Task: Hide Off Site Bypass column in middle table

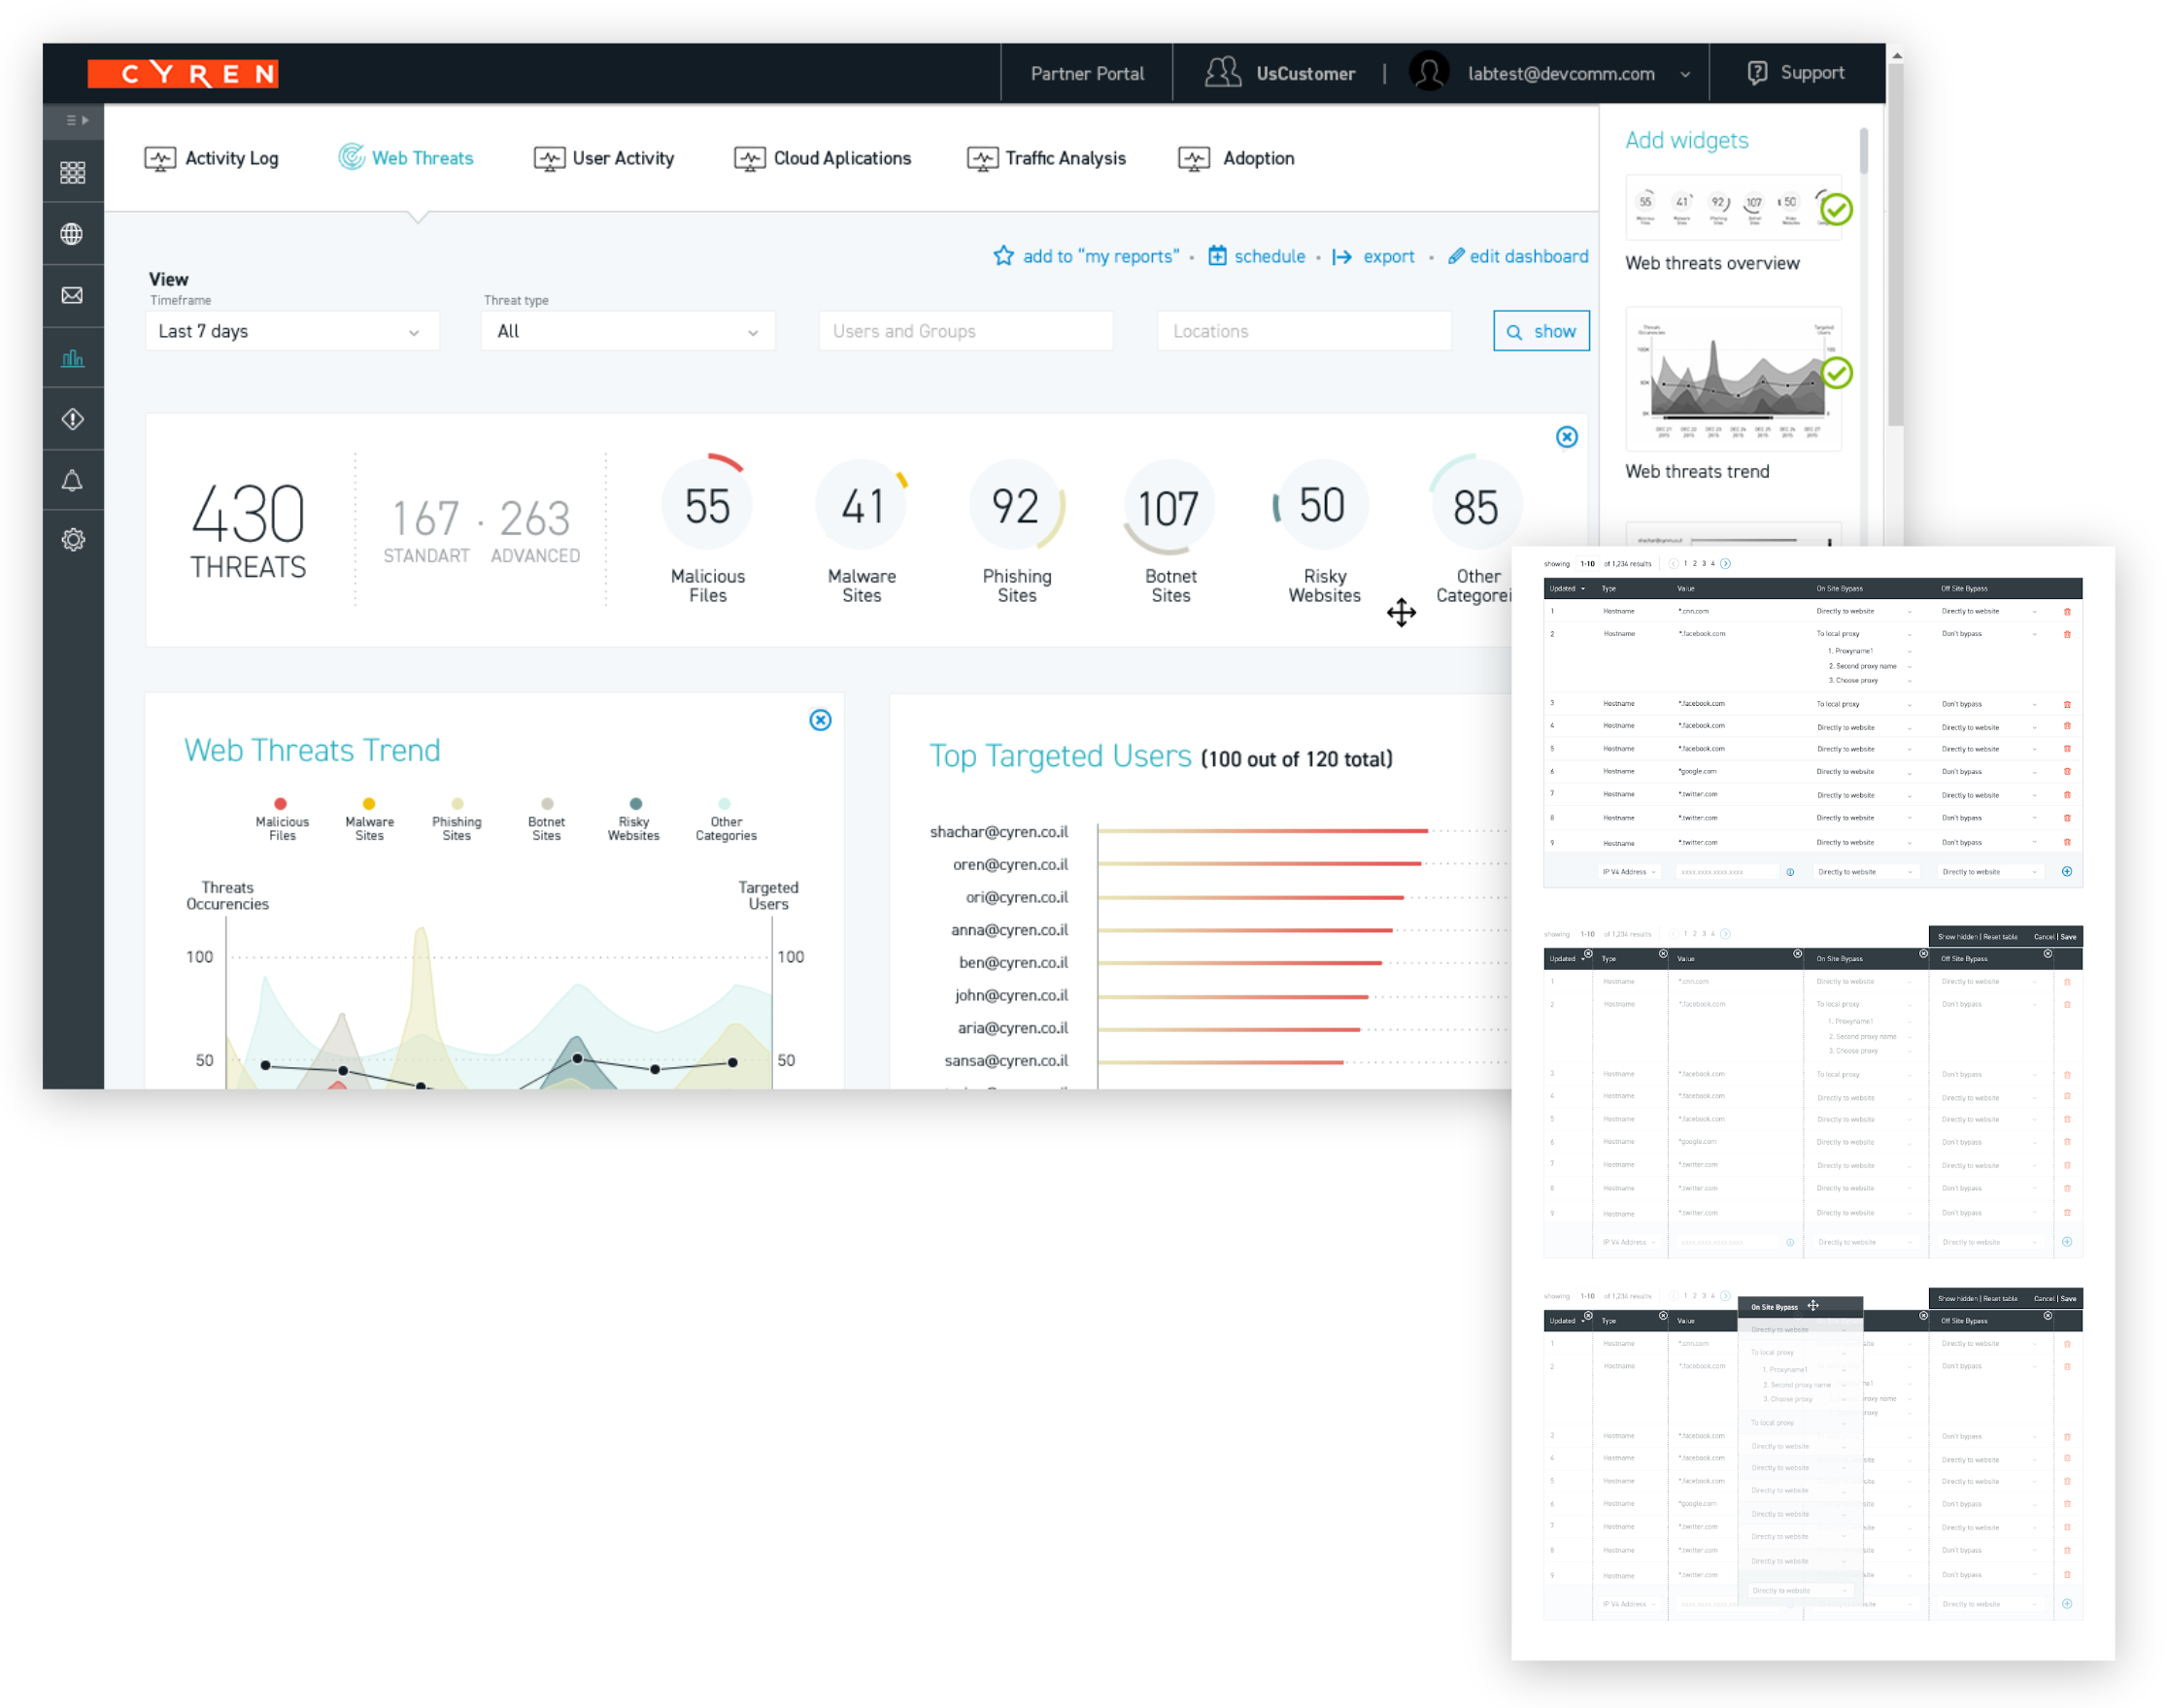Action: [2047, 954]
